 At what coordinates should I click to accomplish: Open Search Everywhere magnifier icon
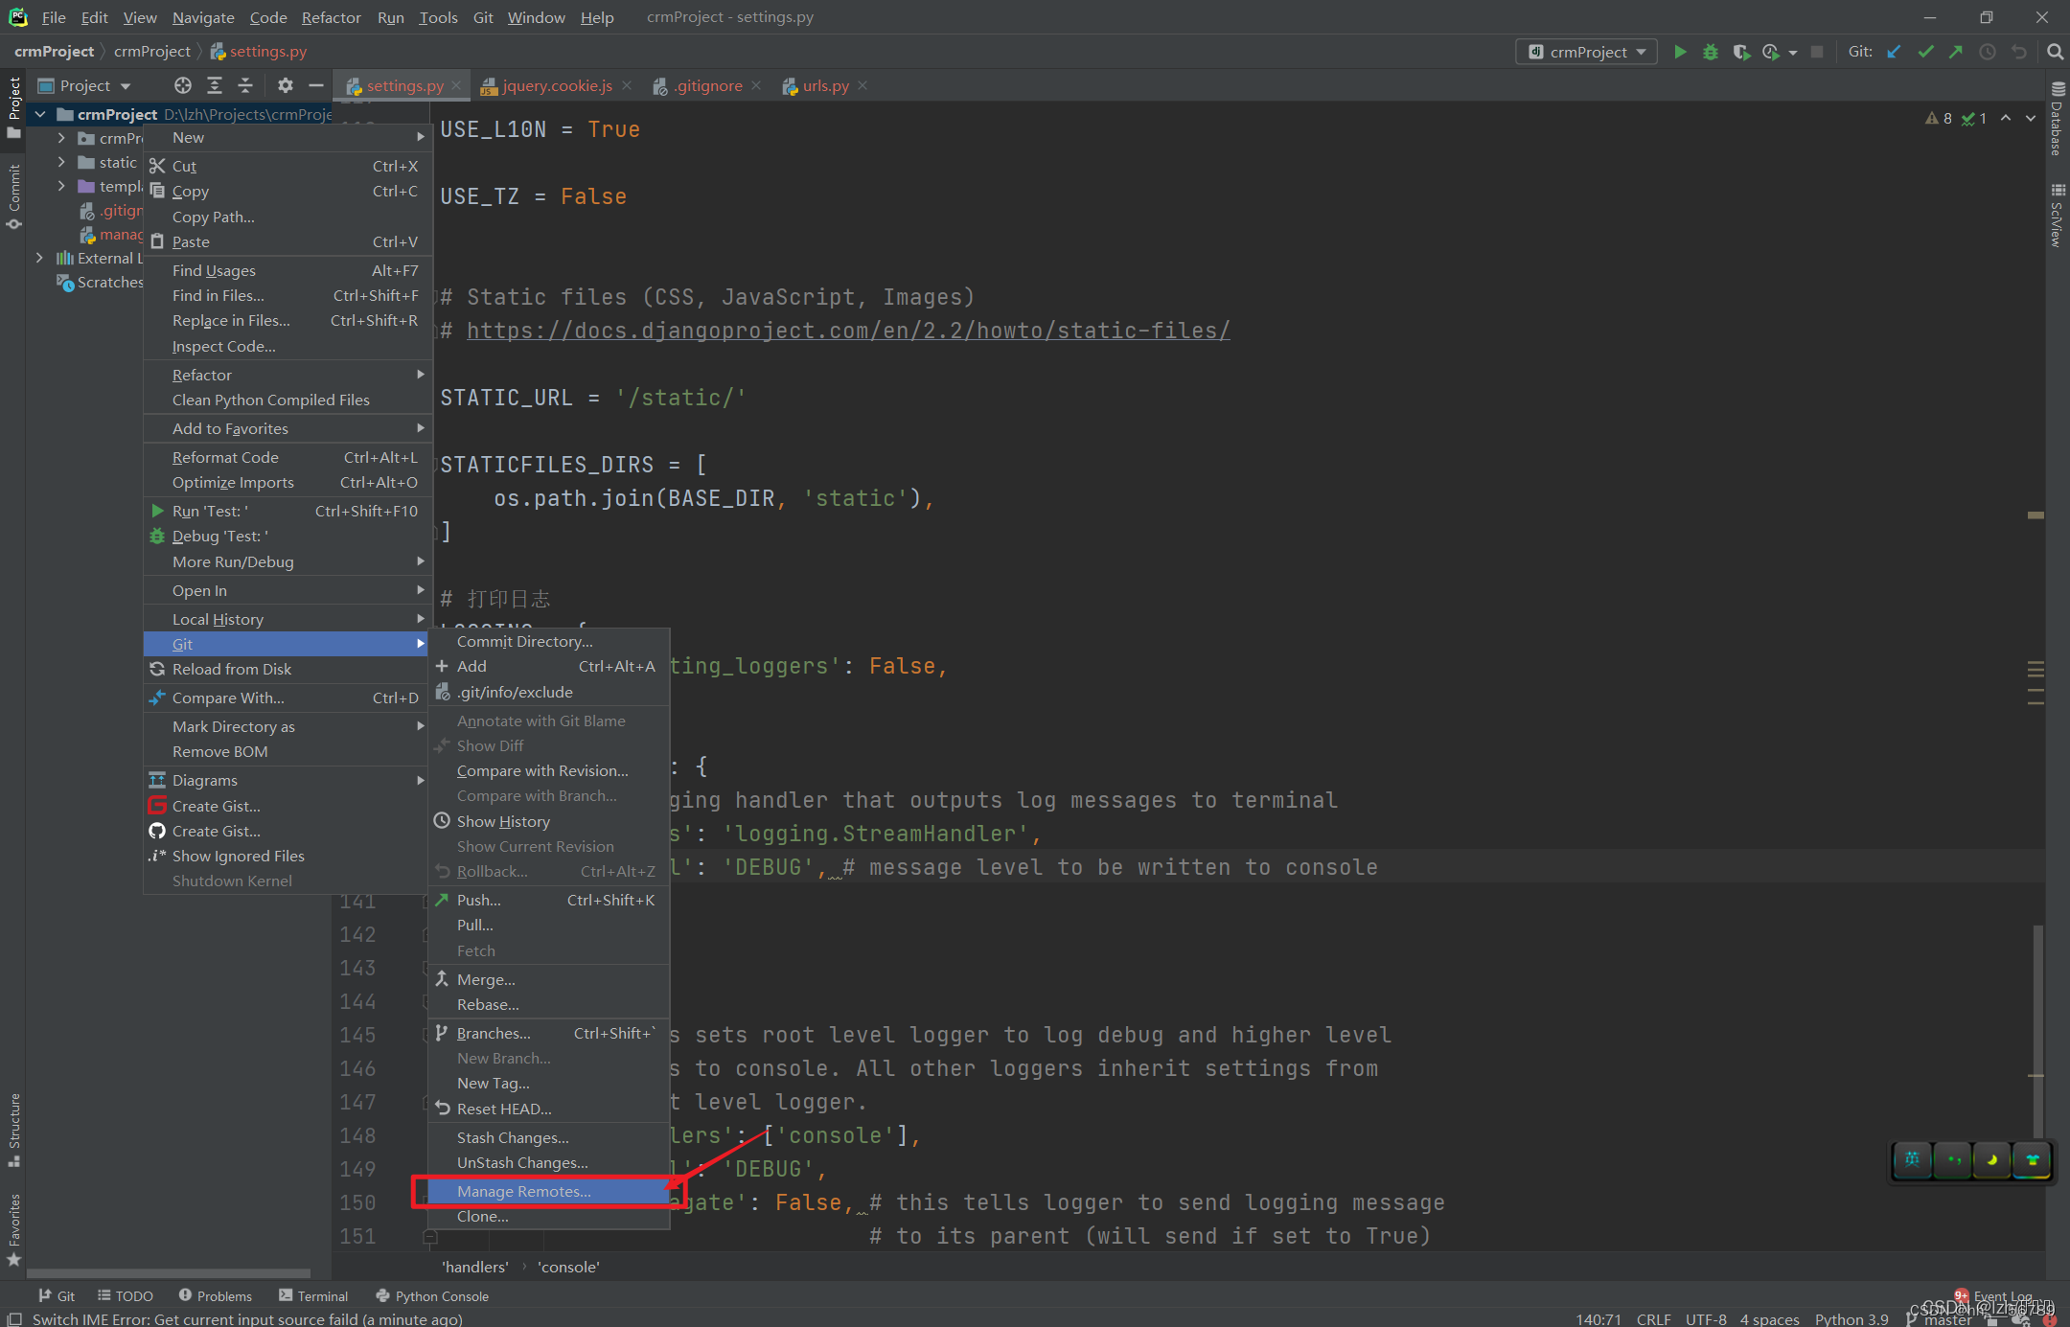click(2055, 52)
